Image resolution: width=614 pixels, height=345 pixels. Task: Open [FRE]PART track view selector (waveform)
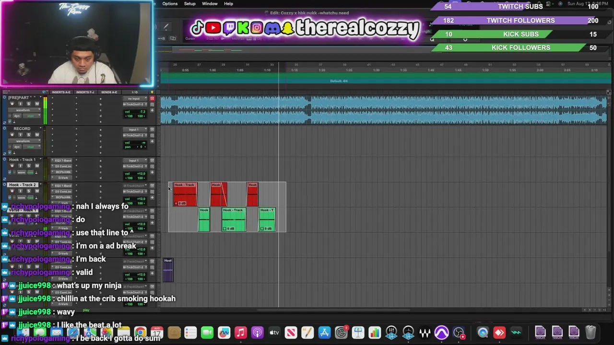24,110
